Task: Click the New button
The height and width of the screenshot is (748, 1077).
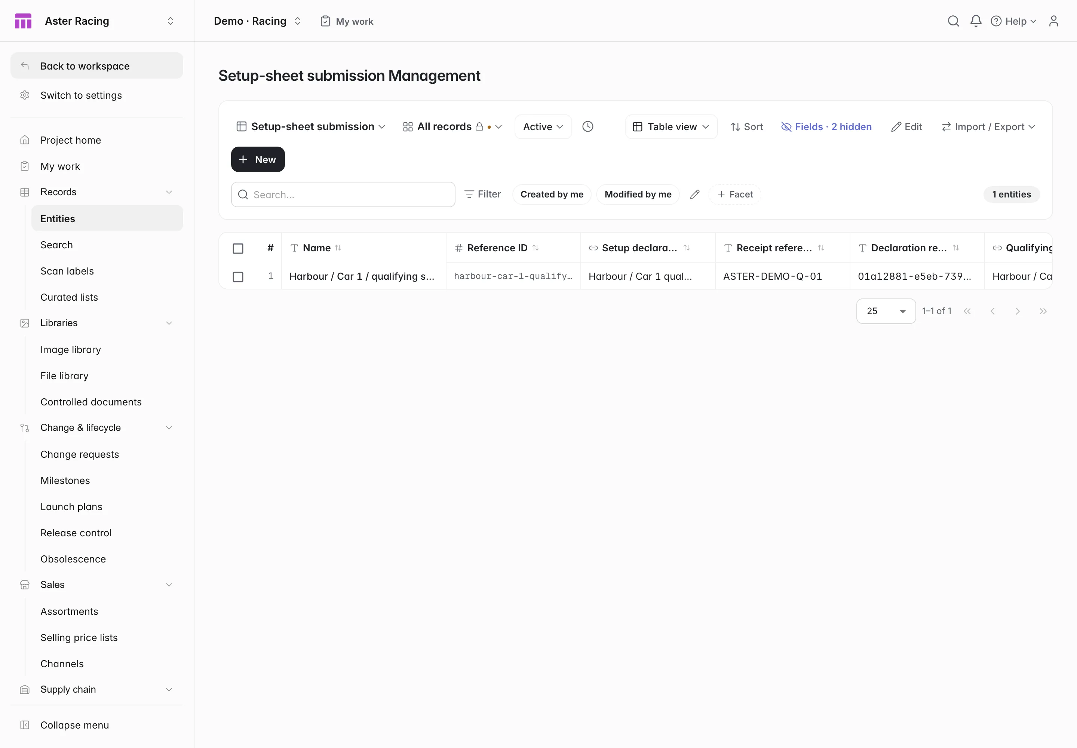Action: pyautogui.click(x=258, y=159)
